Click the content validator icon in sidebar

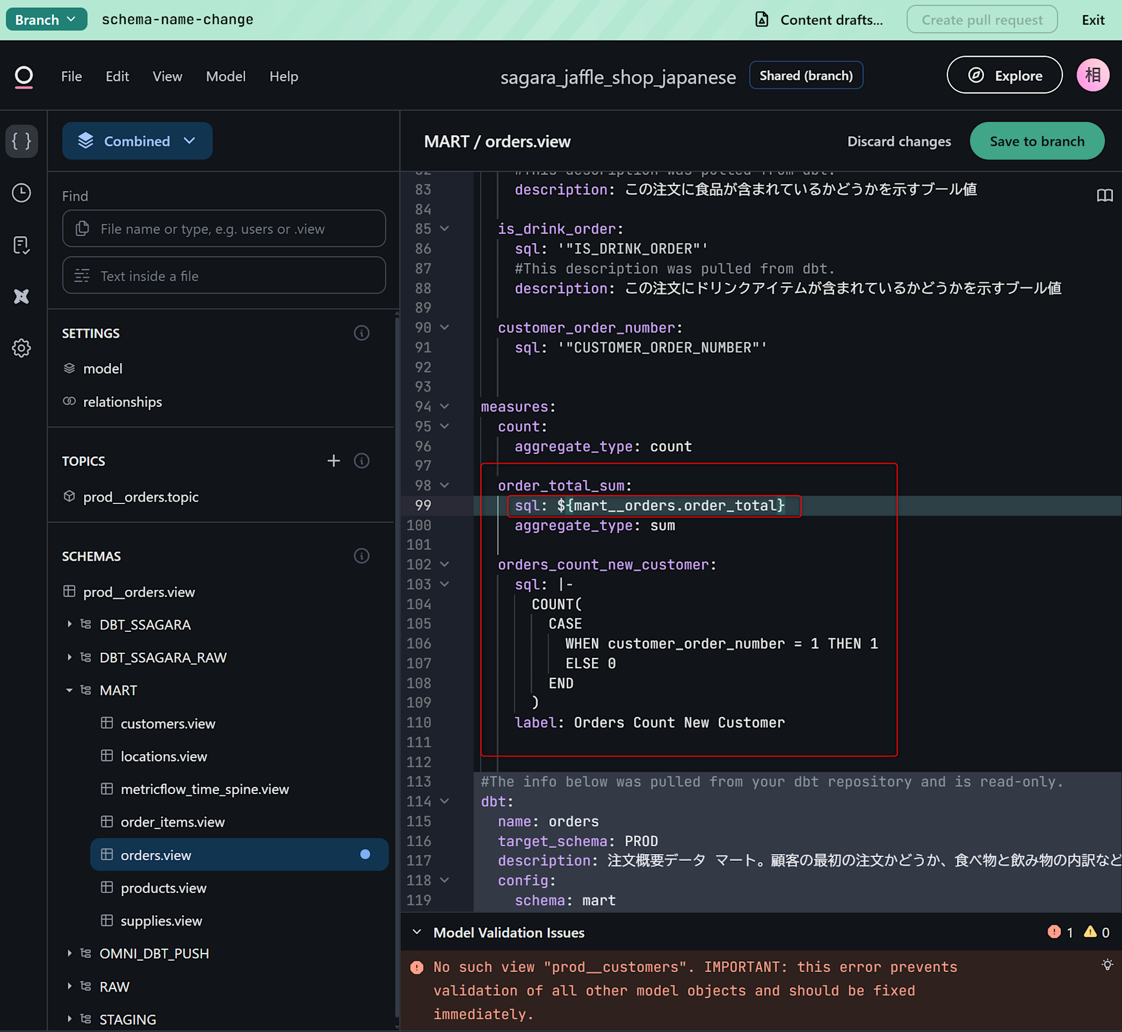22,245
